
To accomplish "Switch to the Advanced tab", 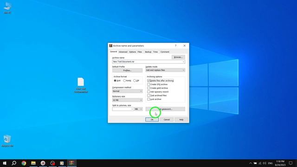I will (x=123, y=52).
